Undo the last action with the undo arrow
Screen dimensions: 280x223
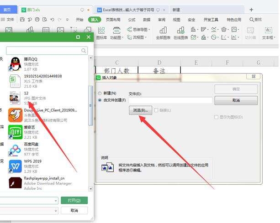pos(53,20)
